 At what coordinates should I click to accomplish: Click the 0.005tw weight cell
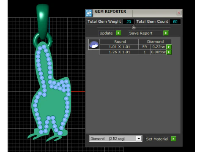click(x=158, y=52)
